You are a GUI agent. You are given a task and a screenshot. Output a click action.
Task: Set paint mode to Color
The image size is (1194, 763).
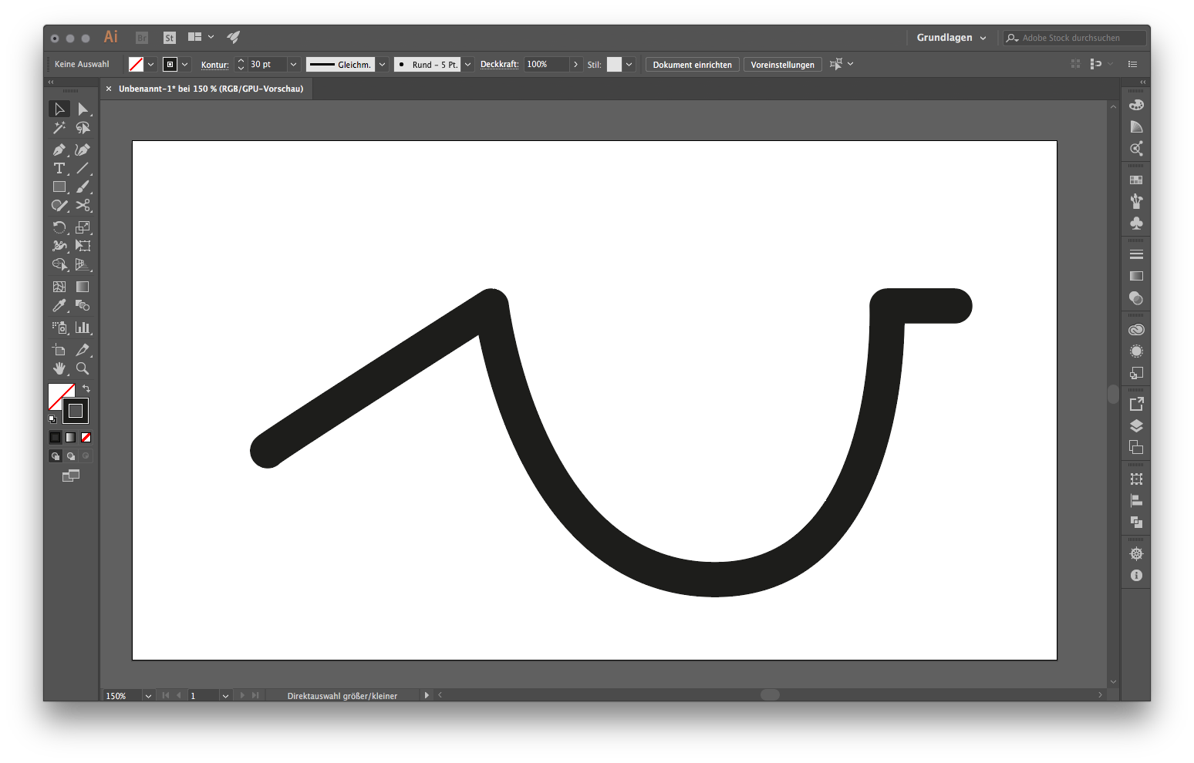pos(56,437)
